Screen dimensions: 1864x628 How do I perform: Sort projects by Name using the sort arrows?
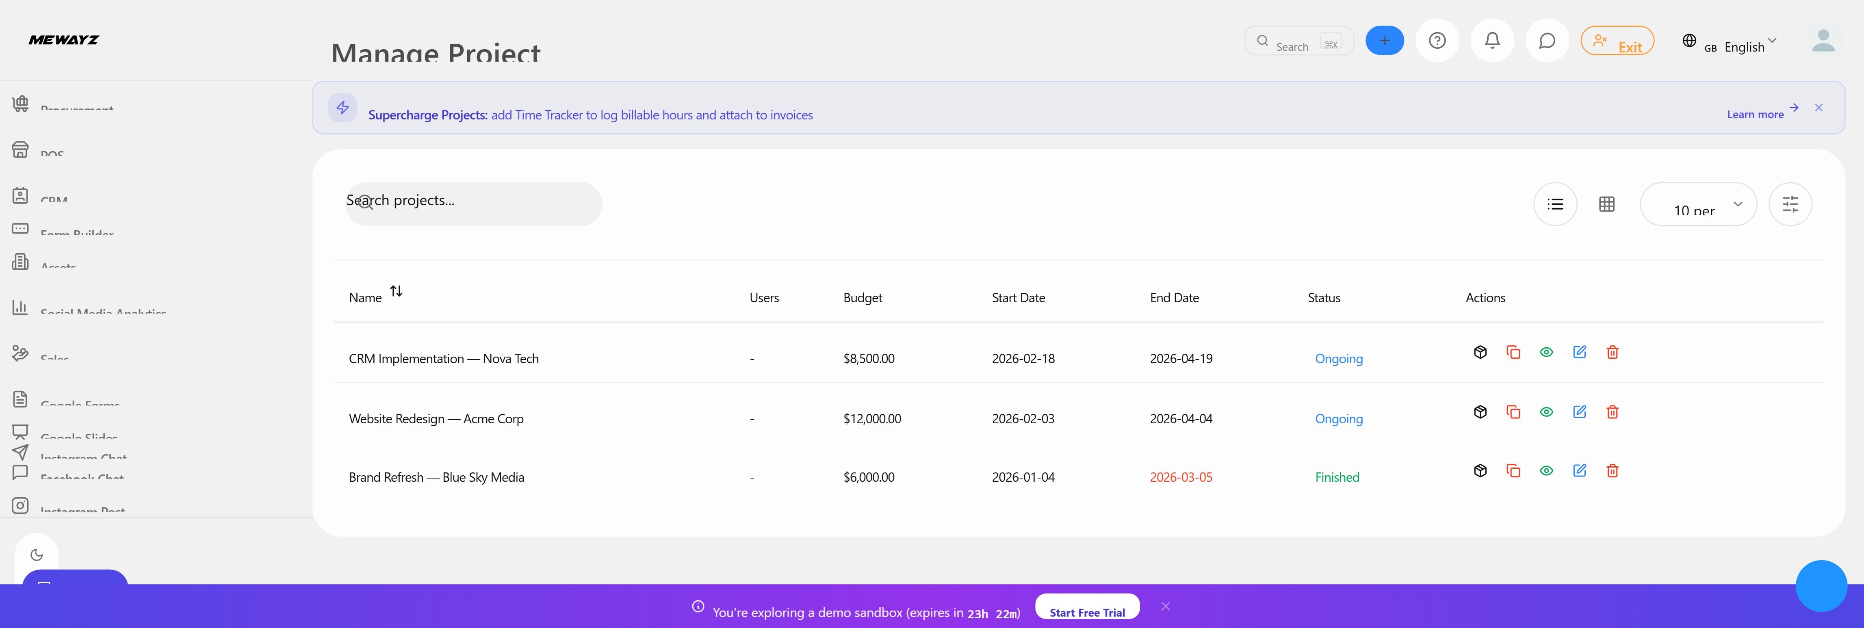(x=397, y=291)
